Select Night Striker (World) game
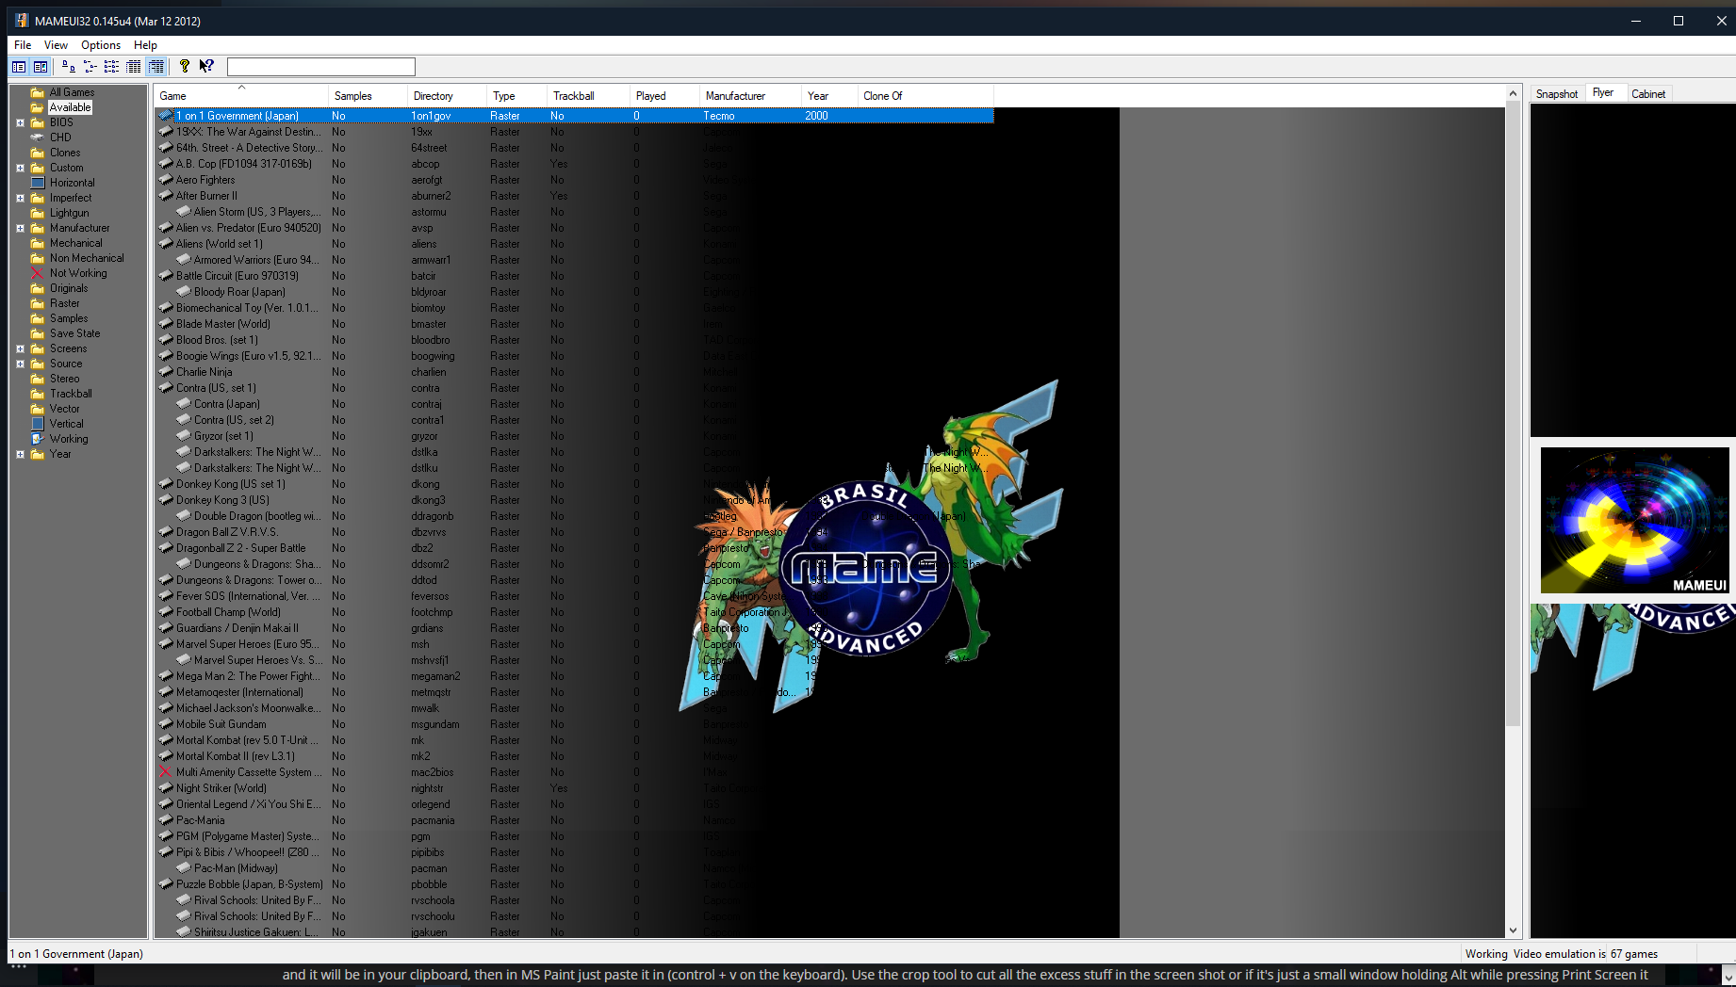1736x987 pixels. (x=221, y=788)
